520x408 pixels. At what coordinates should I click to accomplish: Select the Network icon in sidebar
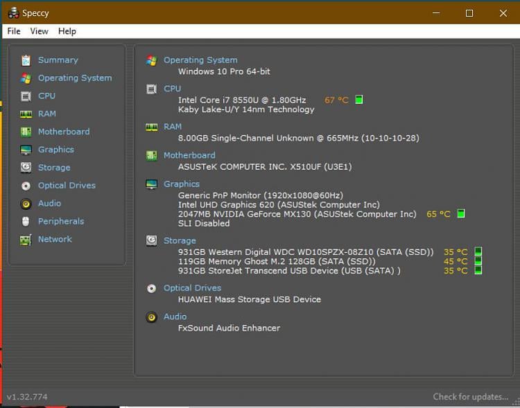pyautogui.click(x=26, y=240)
